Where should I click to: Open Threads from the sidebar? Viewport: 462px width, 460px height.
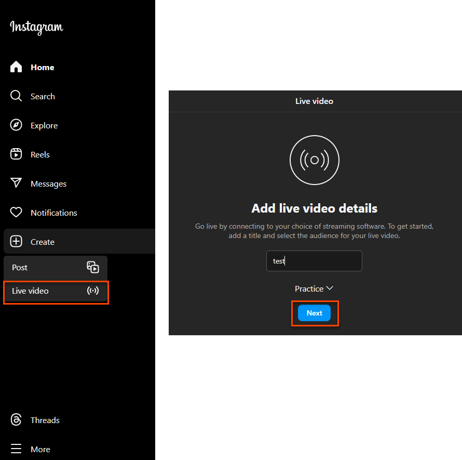(45, 420)
